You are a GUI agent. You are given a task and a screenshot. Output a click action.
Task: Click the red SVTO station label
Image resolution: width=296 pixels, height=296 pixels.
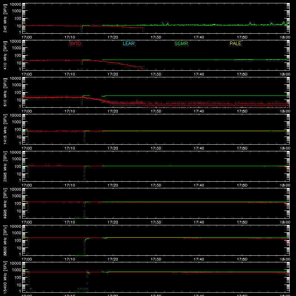(x=75, y=43)
